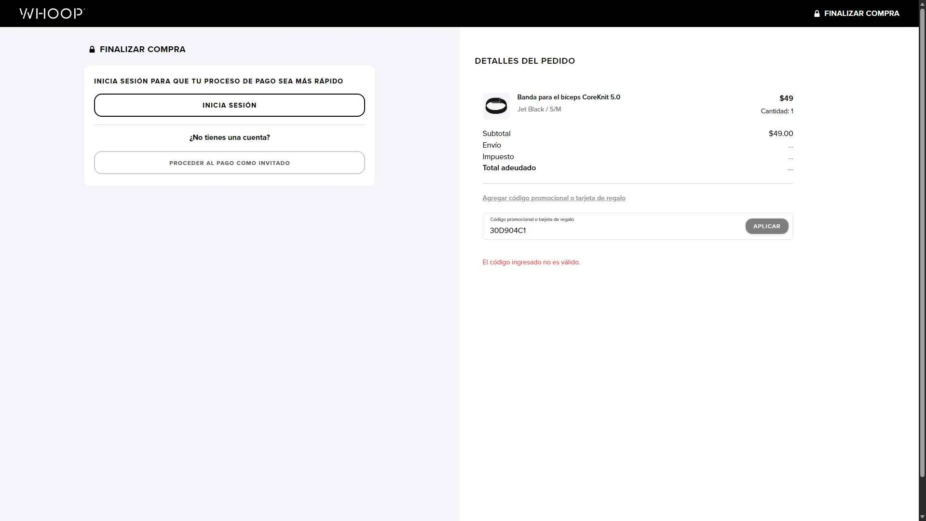Click the 'Impuesto' label
Viewport: 926px width, 521px height.
coord(498,157)
